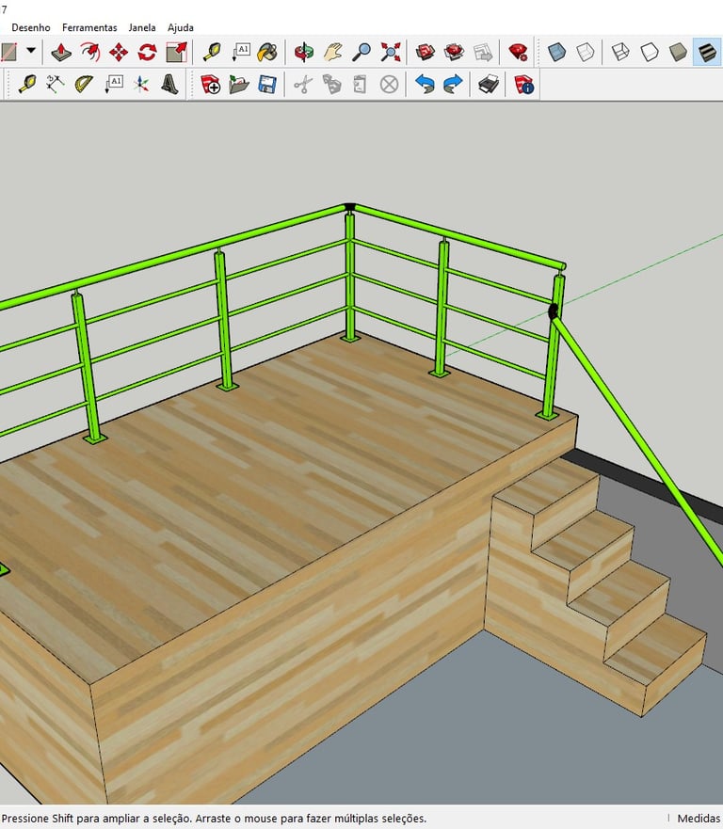Screen dimensions: 723x829
Task: Undo the last action
Action: 425,84
